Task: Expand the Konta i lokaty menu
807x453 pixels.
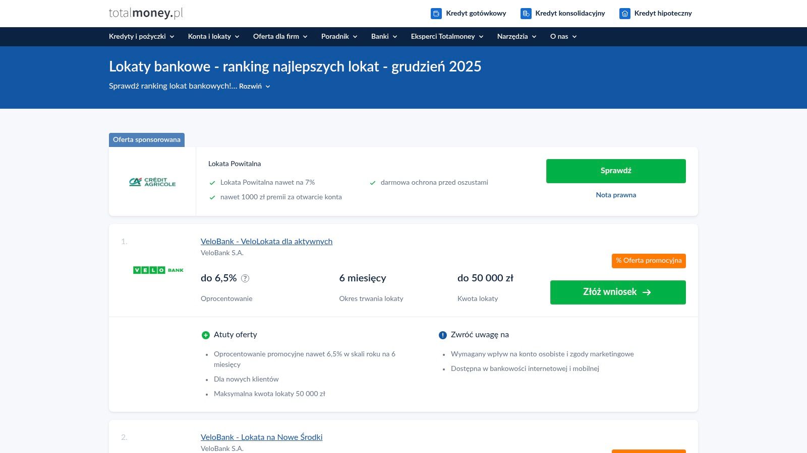Action: coord(214,36)
